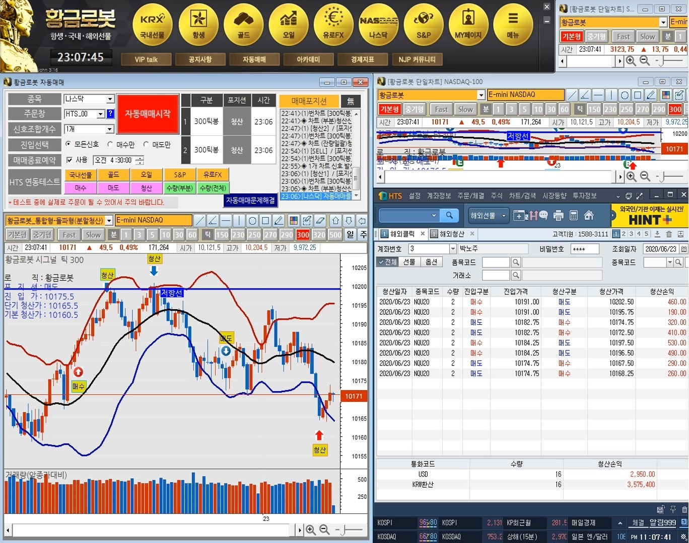Select the circle drawing tool in main chart
This screenshot has width=689, height=543.
tap(252, 221)
